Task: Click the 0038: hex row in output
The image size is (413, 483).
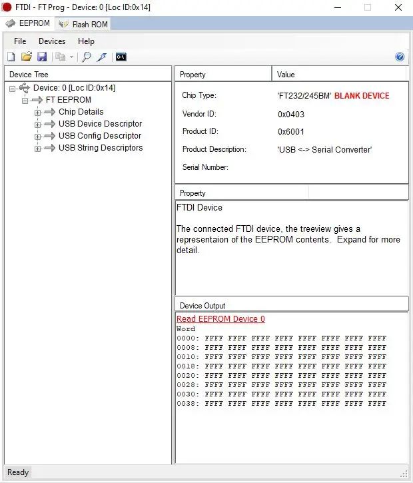Action: coord(282,404)
